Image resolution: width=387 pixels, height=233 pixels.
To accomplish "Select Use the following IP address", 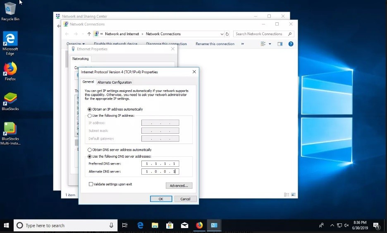I will tap(90, 115).
